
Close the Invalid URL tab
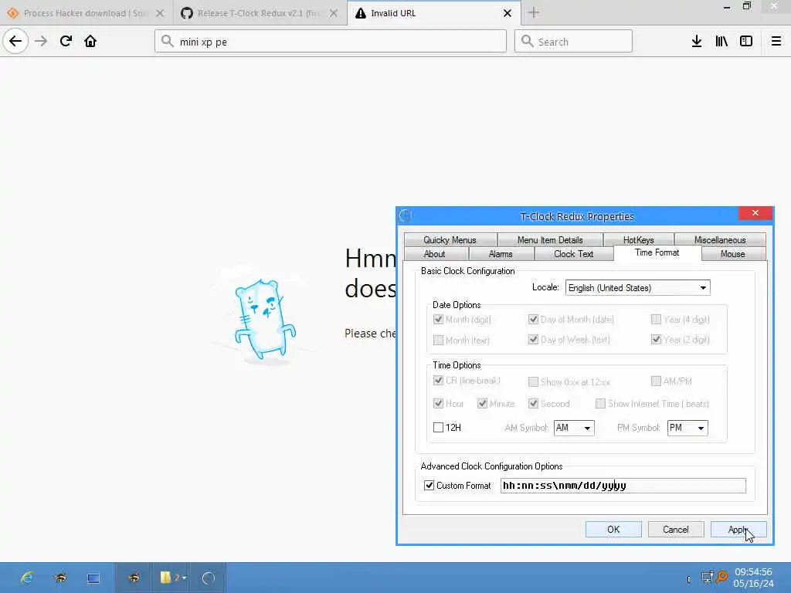[x=508, y=13]
